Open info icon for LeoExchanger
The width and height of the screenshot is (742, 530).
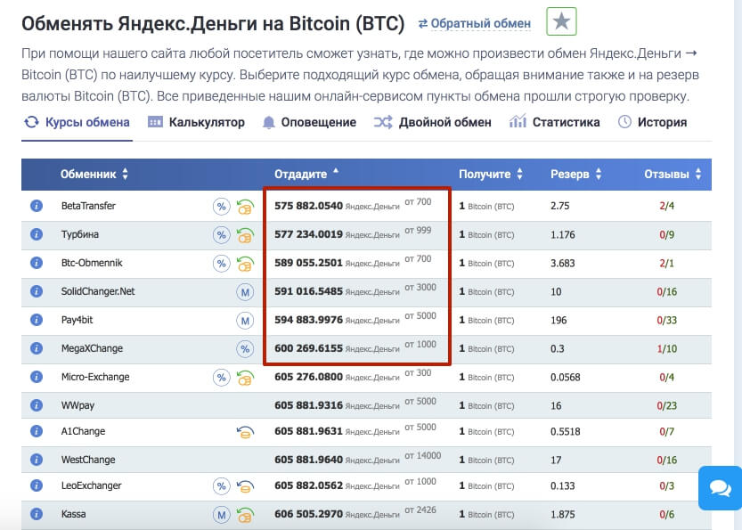[x=37, y=485]
